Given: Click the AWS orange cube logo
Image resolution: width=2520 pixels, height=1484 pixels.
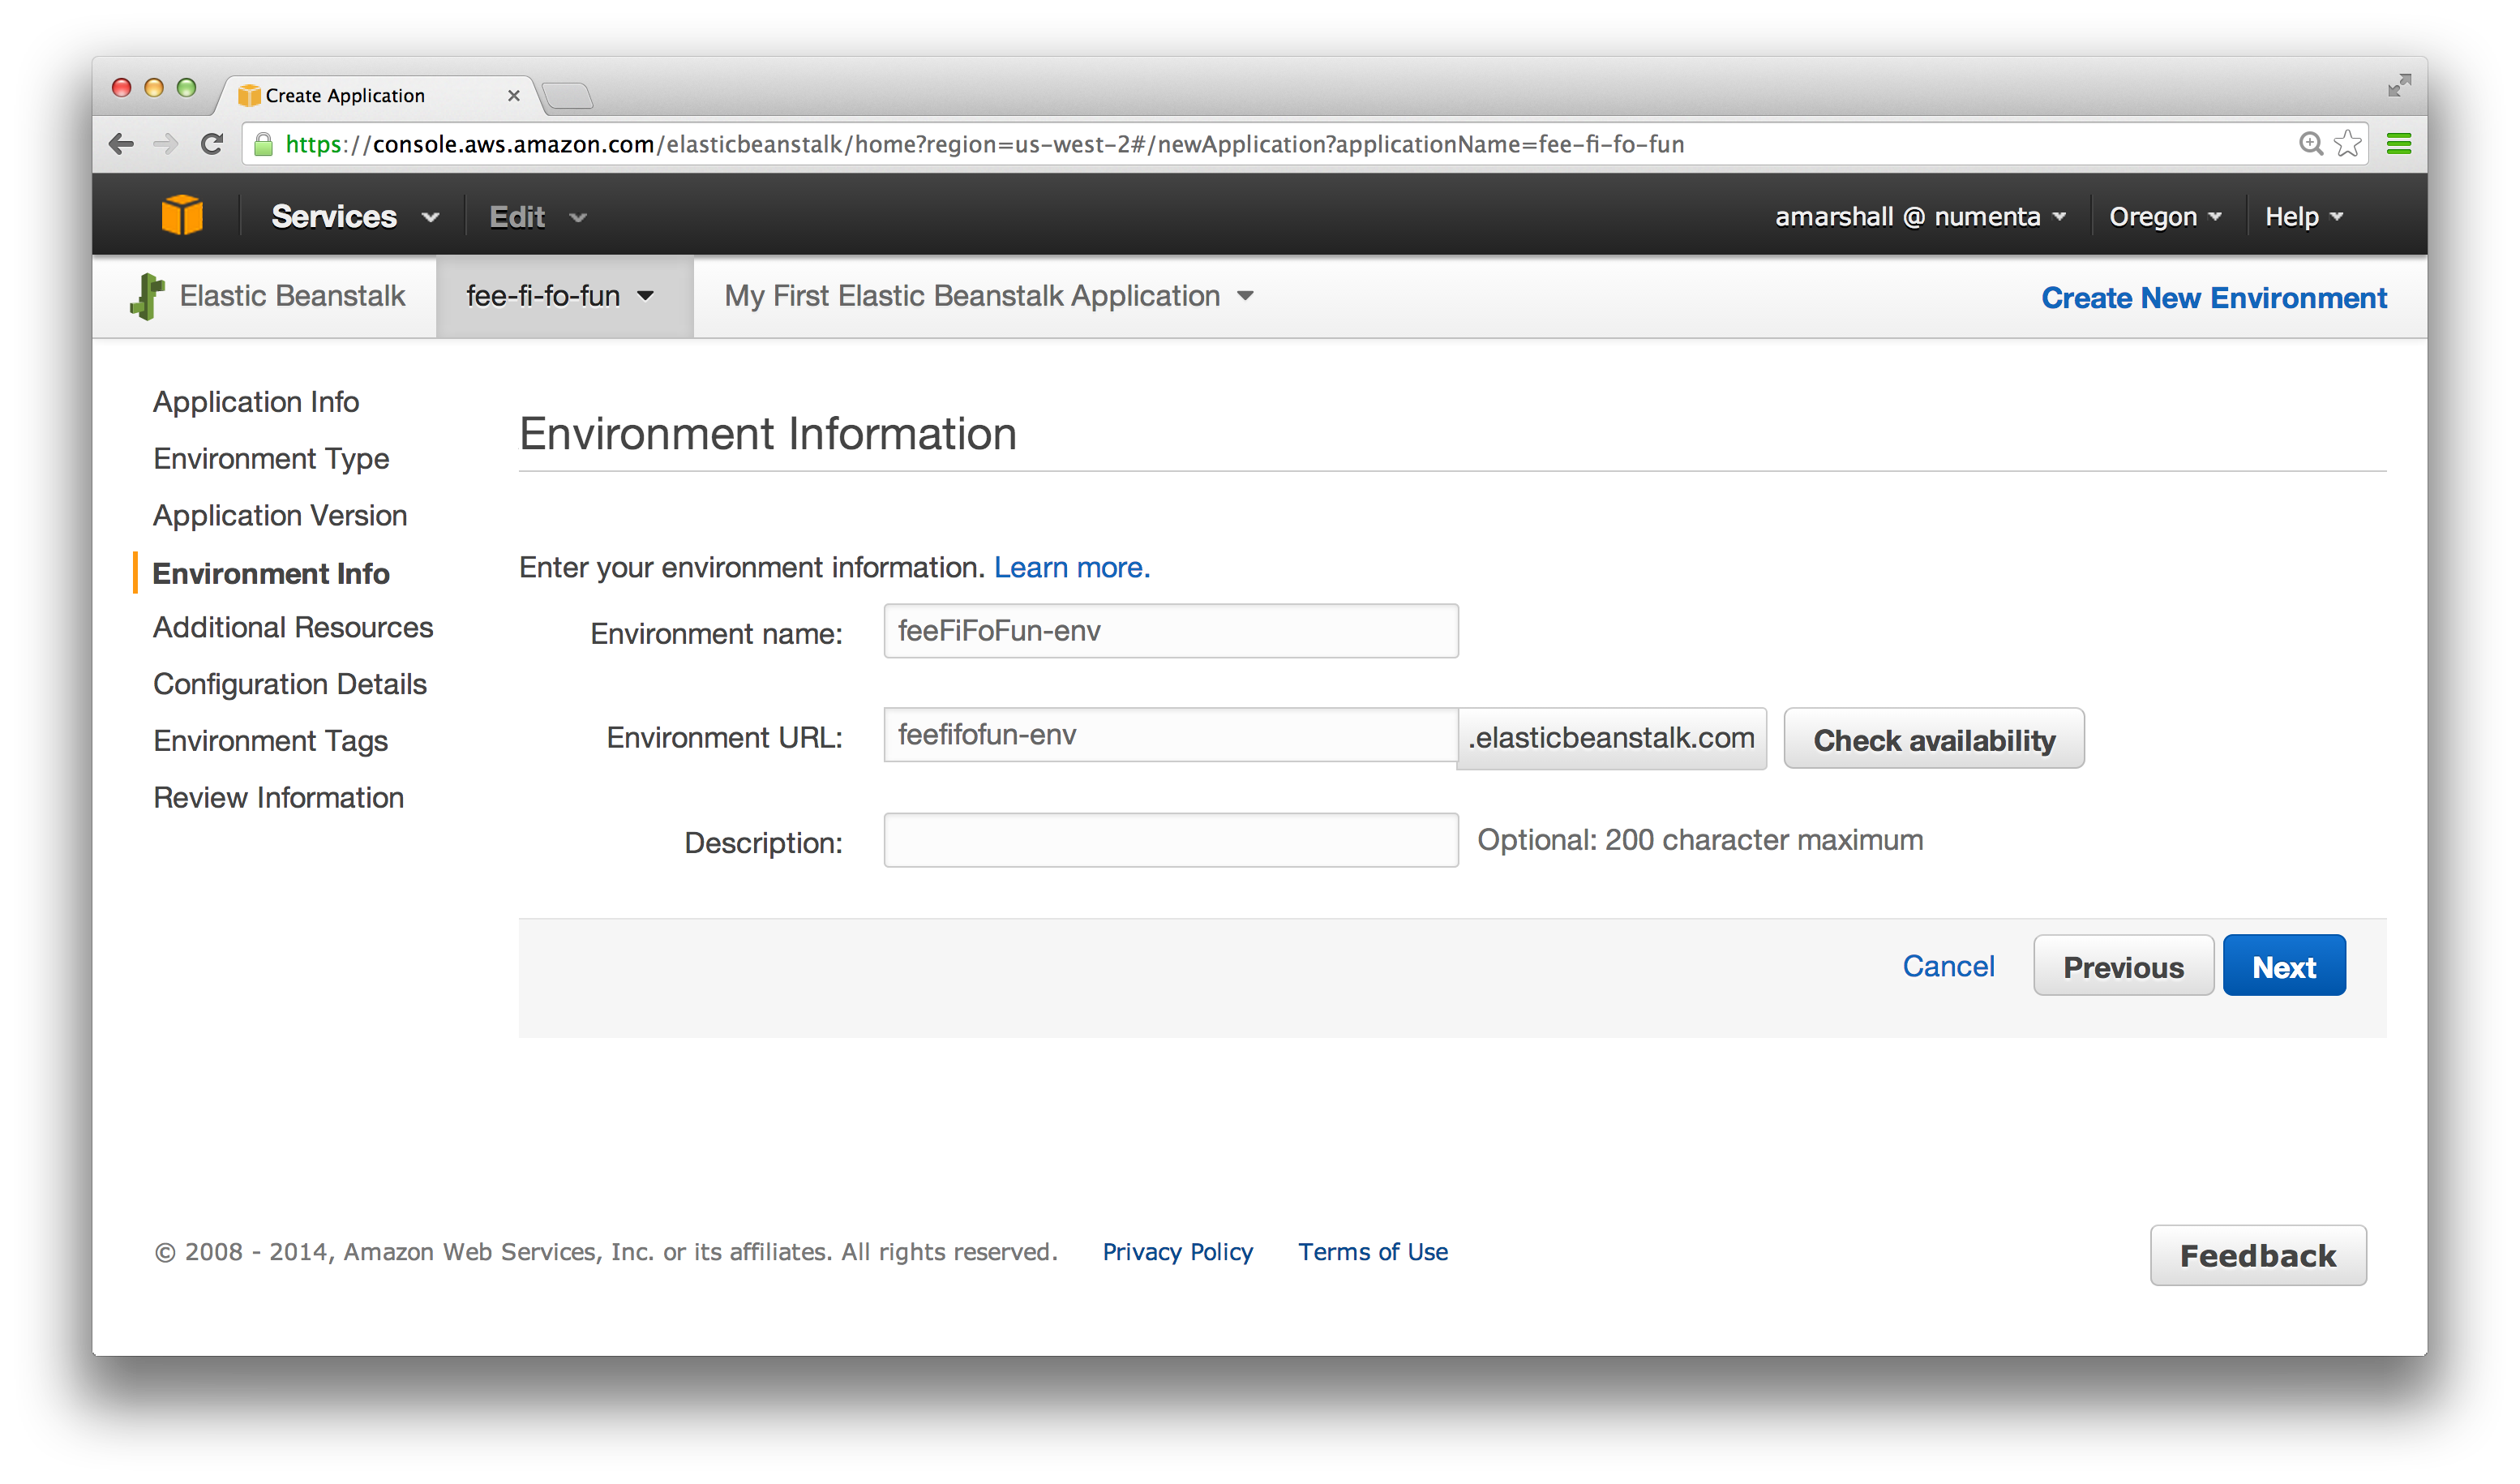Looking at the screenshot, I should (x=182, y=215).
